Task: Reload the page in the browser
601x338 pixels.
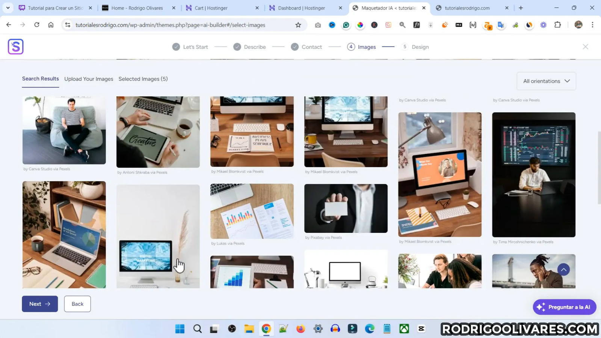Action: pos(37,25)
